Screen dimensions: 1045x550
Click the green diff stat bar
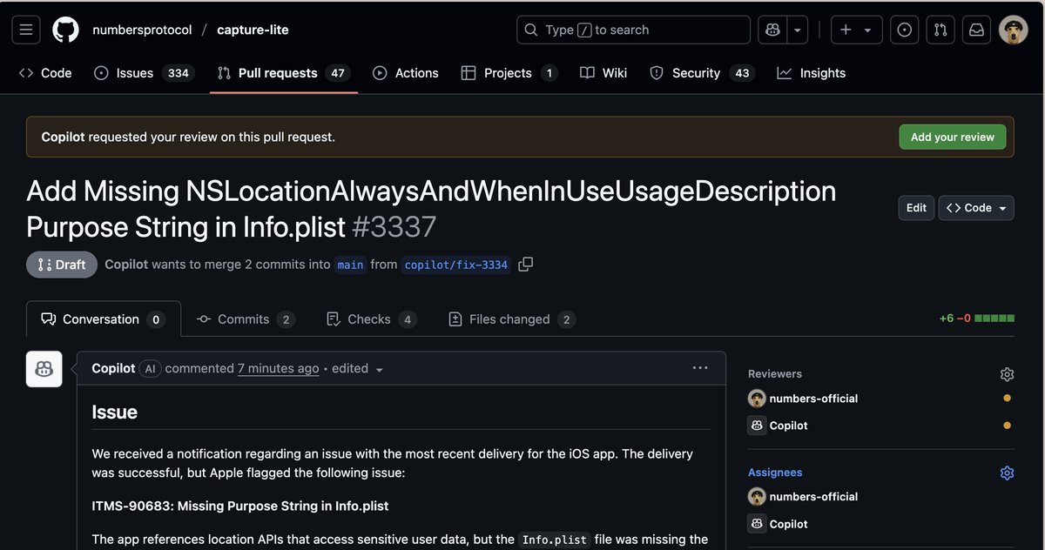point(993,319)
